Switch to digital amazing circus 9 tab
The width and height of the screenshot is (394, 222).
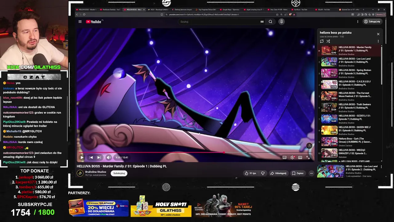coord(254,10)
